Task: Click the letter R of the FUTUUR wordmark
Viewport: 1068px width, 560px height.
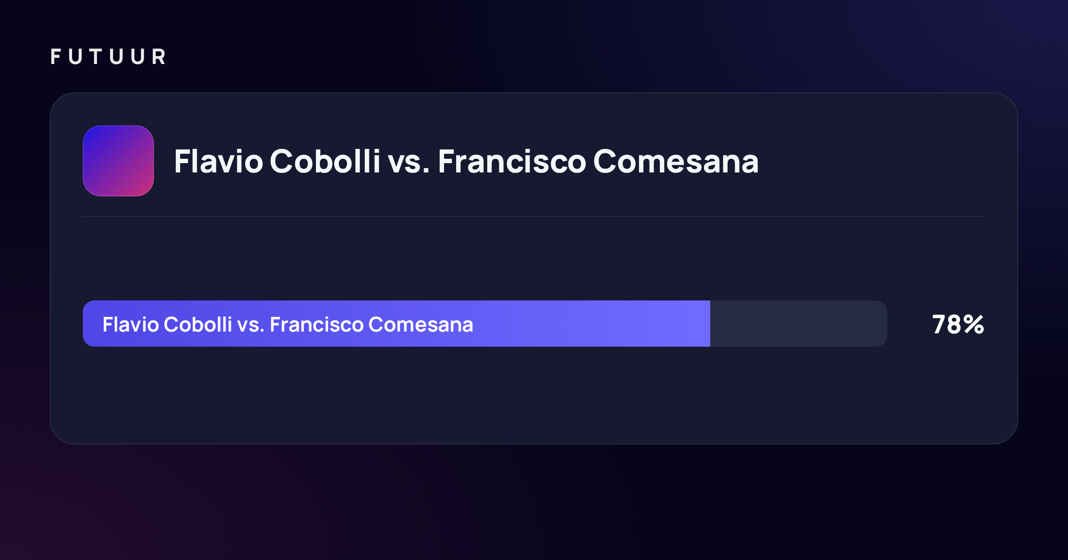Action: (159, 57)
